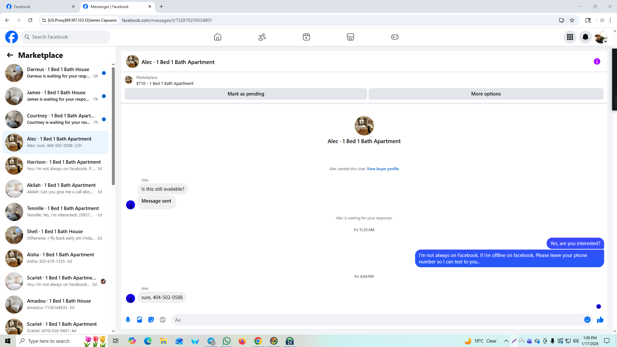This screenshot has height=347, width=617.
Task: Open a new browser tab
Action: [161, 6]
